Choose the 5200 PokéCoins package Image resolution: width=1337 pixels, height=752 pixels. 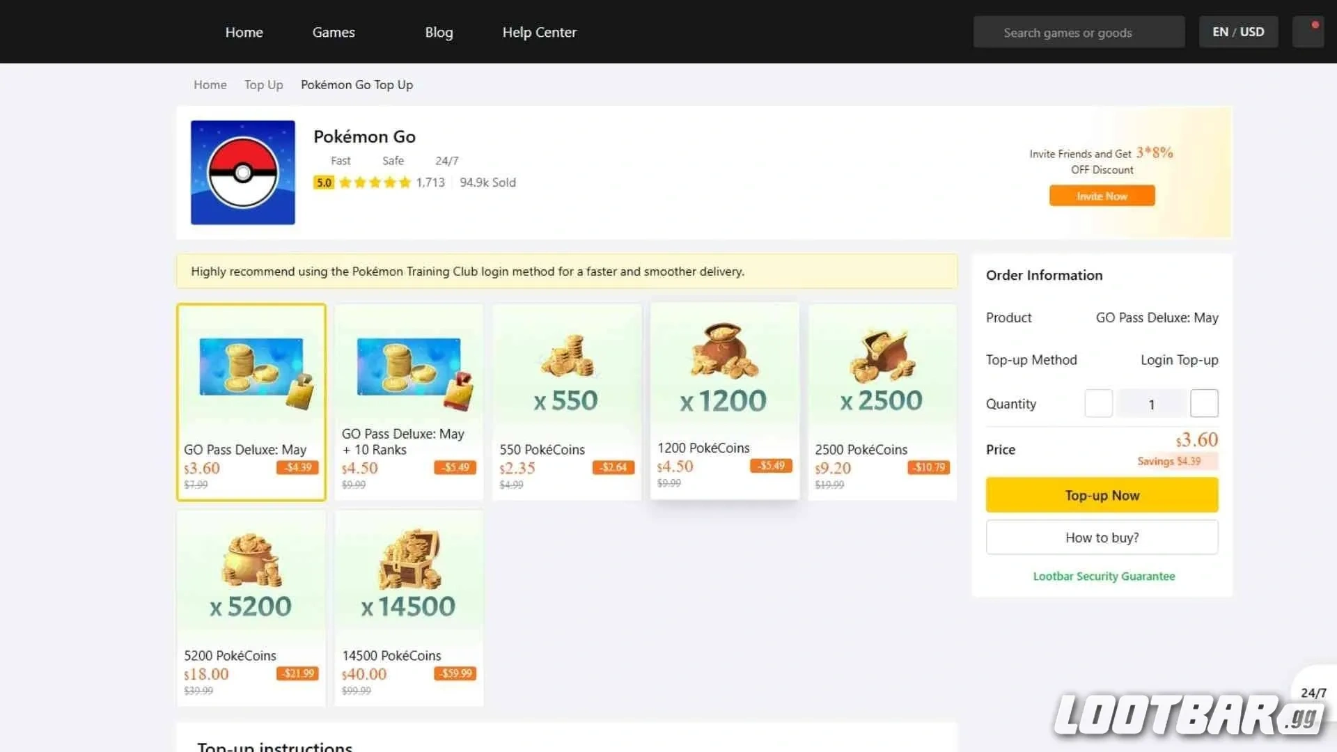pos(251,608)
